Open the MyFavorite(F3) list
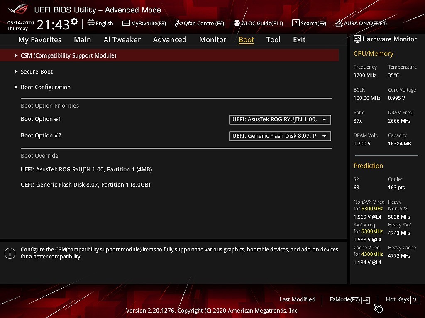Screen dimensions: 425x318 144,23
